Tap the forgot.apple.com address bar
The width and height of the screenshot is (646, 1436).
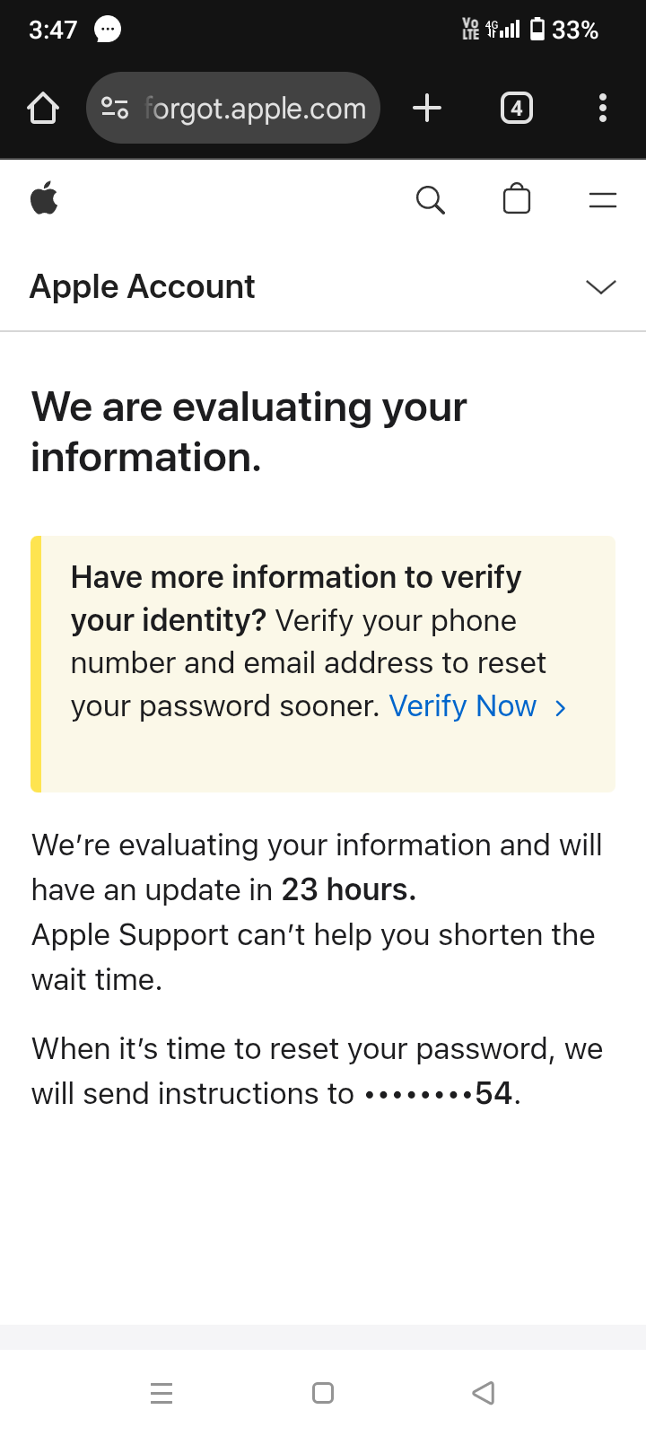(x=256, y=109)
